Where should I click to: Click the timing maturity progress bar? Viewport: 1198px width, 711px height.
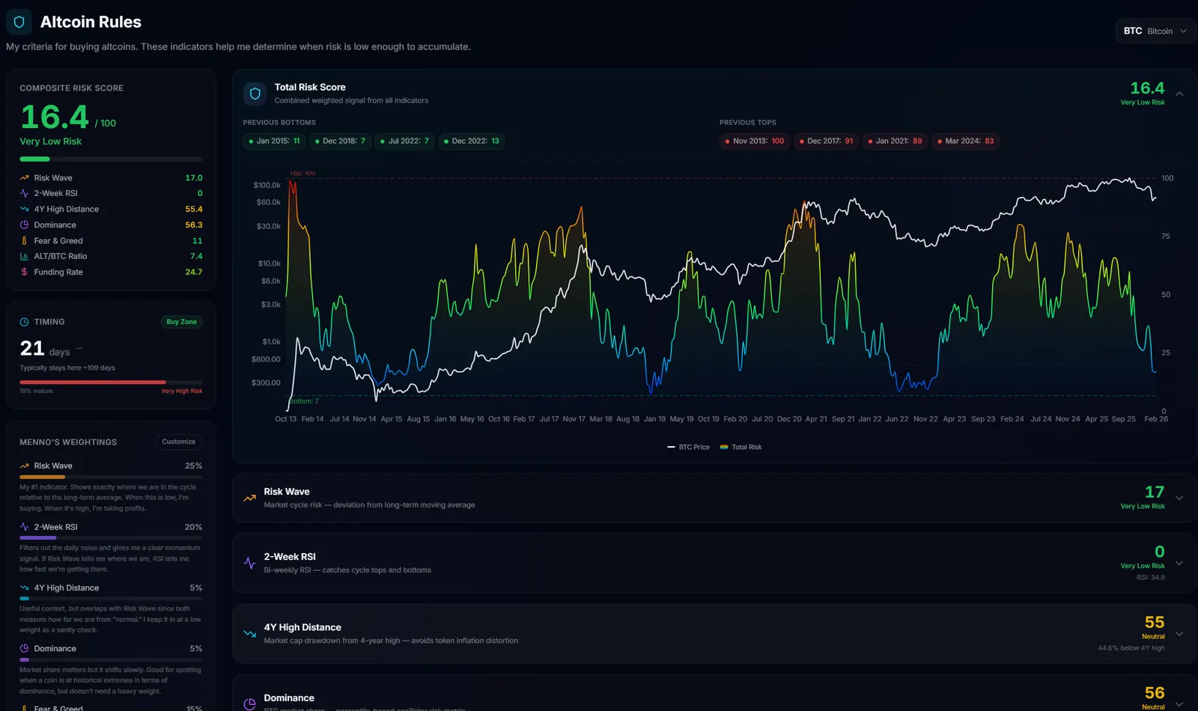(x=111, y=382)
